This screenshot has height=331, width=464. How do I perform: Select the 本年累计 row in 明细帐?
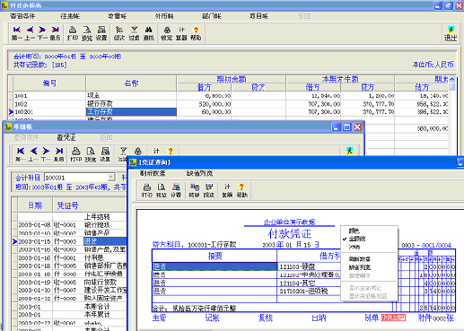72,315
